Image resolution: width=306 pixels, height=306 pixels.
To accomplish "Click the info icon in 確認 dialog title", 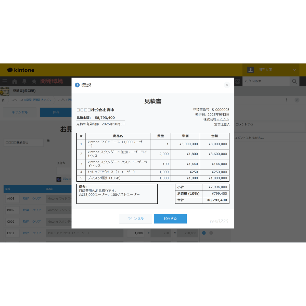I will click(77, 85).
